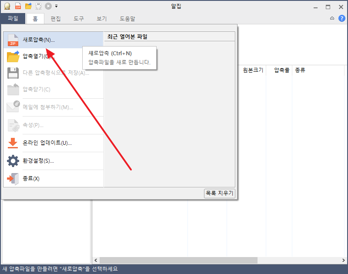Switch to the 편집 ribbon tab
The image size is (348, 274).
click(x=56, y=19)
